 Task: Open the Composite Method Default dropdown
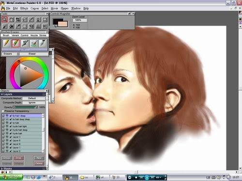tap(34, 98)
